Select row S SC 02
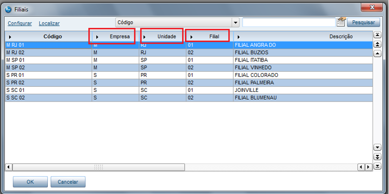The width and height of the screenshot is (389, 194). pos(189,98)
